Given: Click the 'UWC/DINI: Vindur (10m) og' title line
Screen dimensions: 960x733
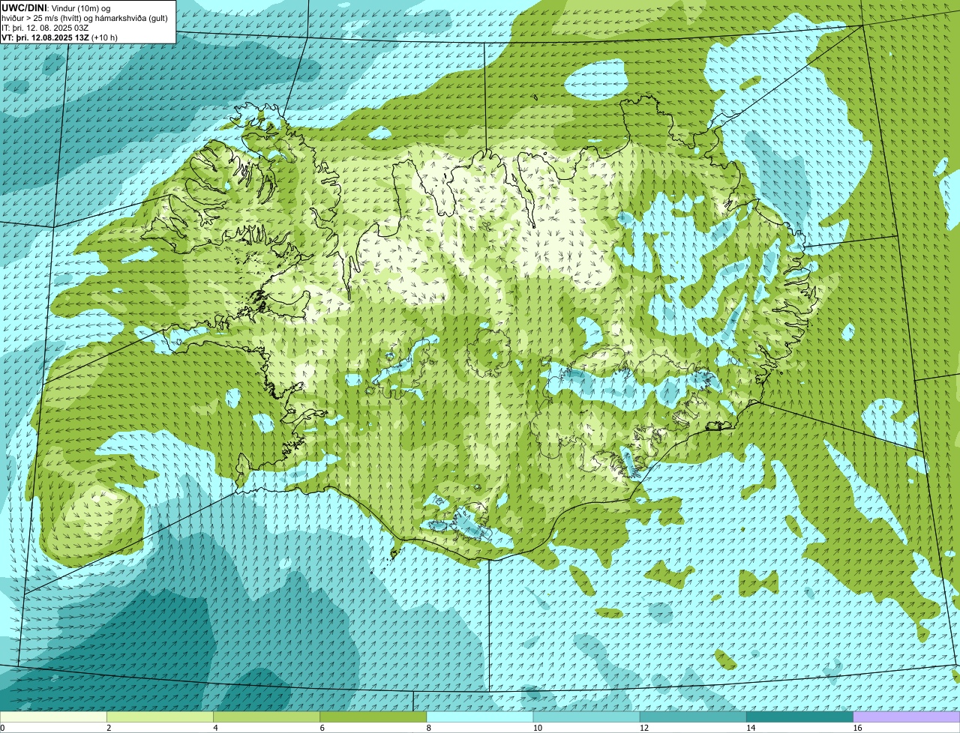Looking at the screenshot, I should (56, 8).
